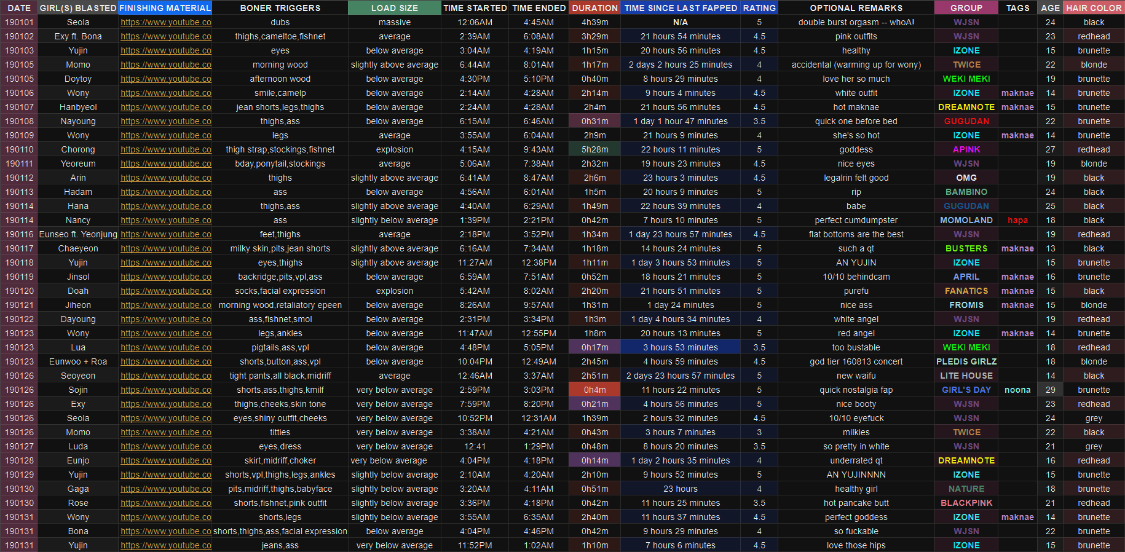Select the cell '1 day 24 minutes'

point(681,305)
